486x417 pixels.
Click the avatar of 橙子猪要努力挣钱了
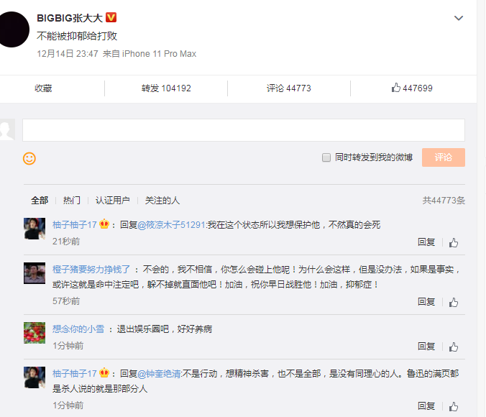35,273
